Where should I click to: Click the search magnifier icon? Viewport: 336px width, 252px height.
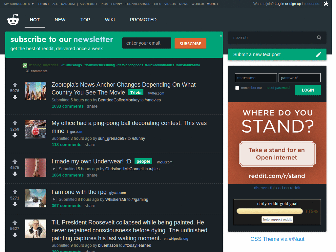(319, 37)
